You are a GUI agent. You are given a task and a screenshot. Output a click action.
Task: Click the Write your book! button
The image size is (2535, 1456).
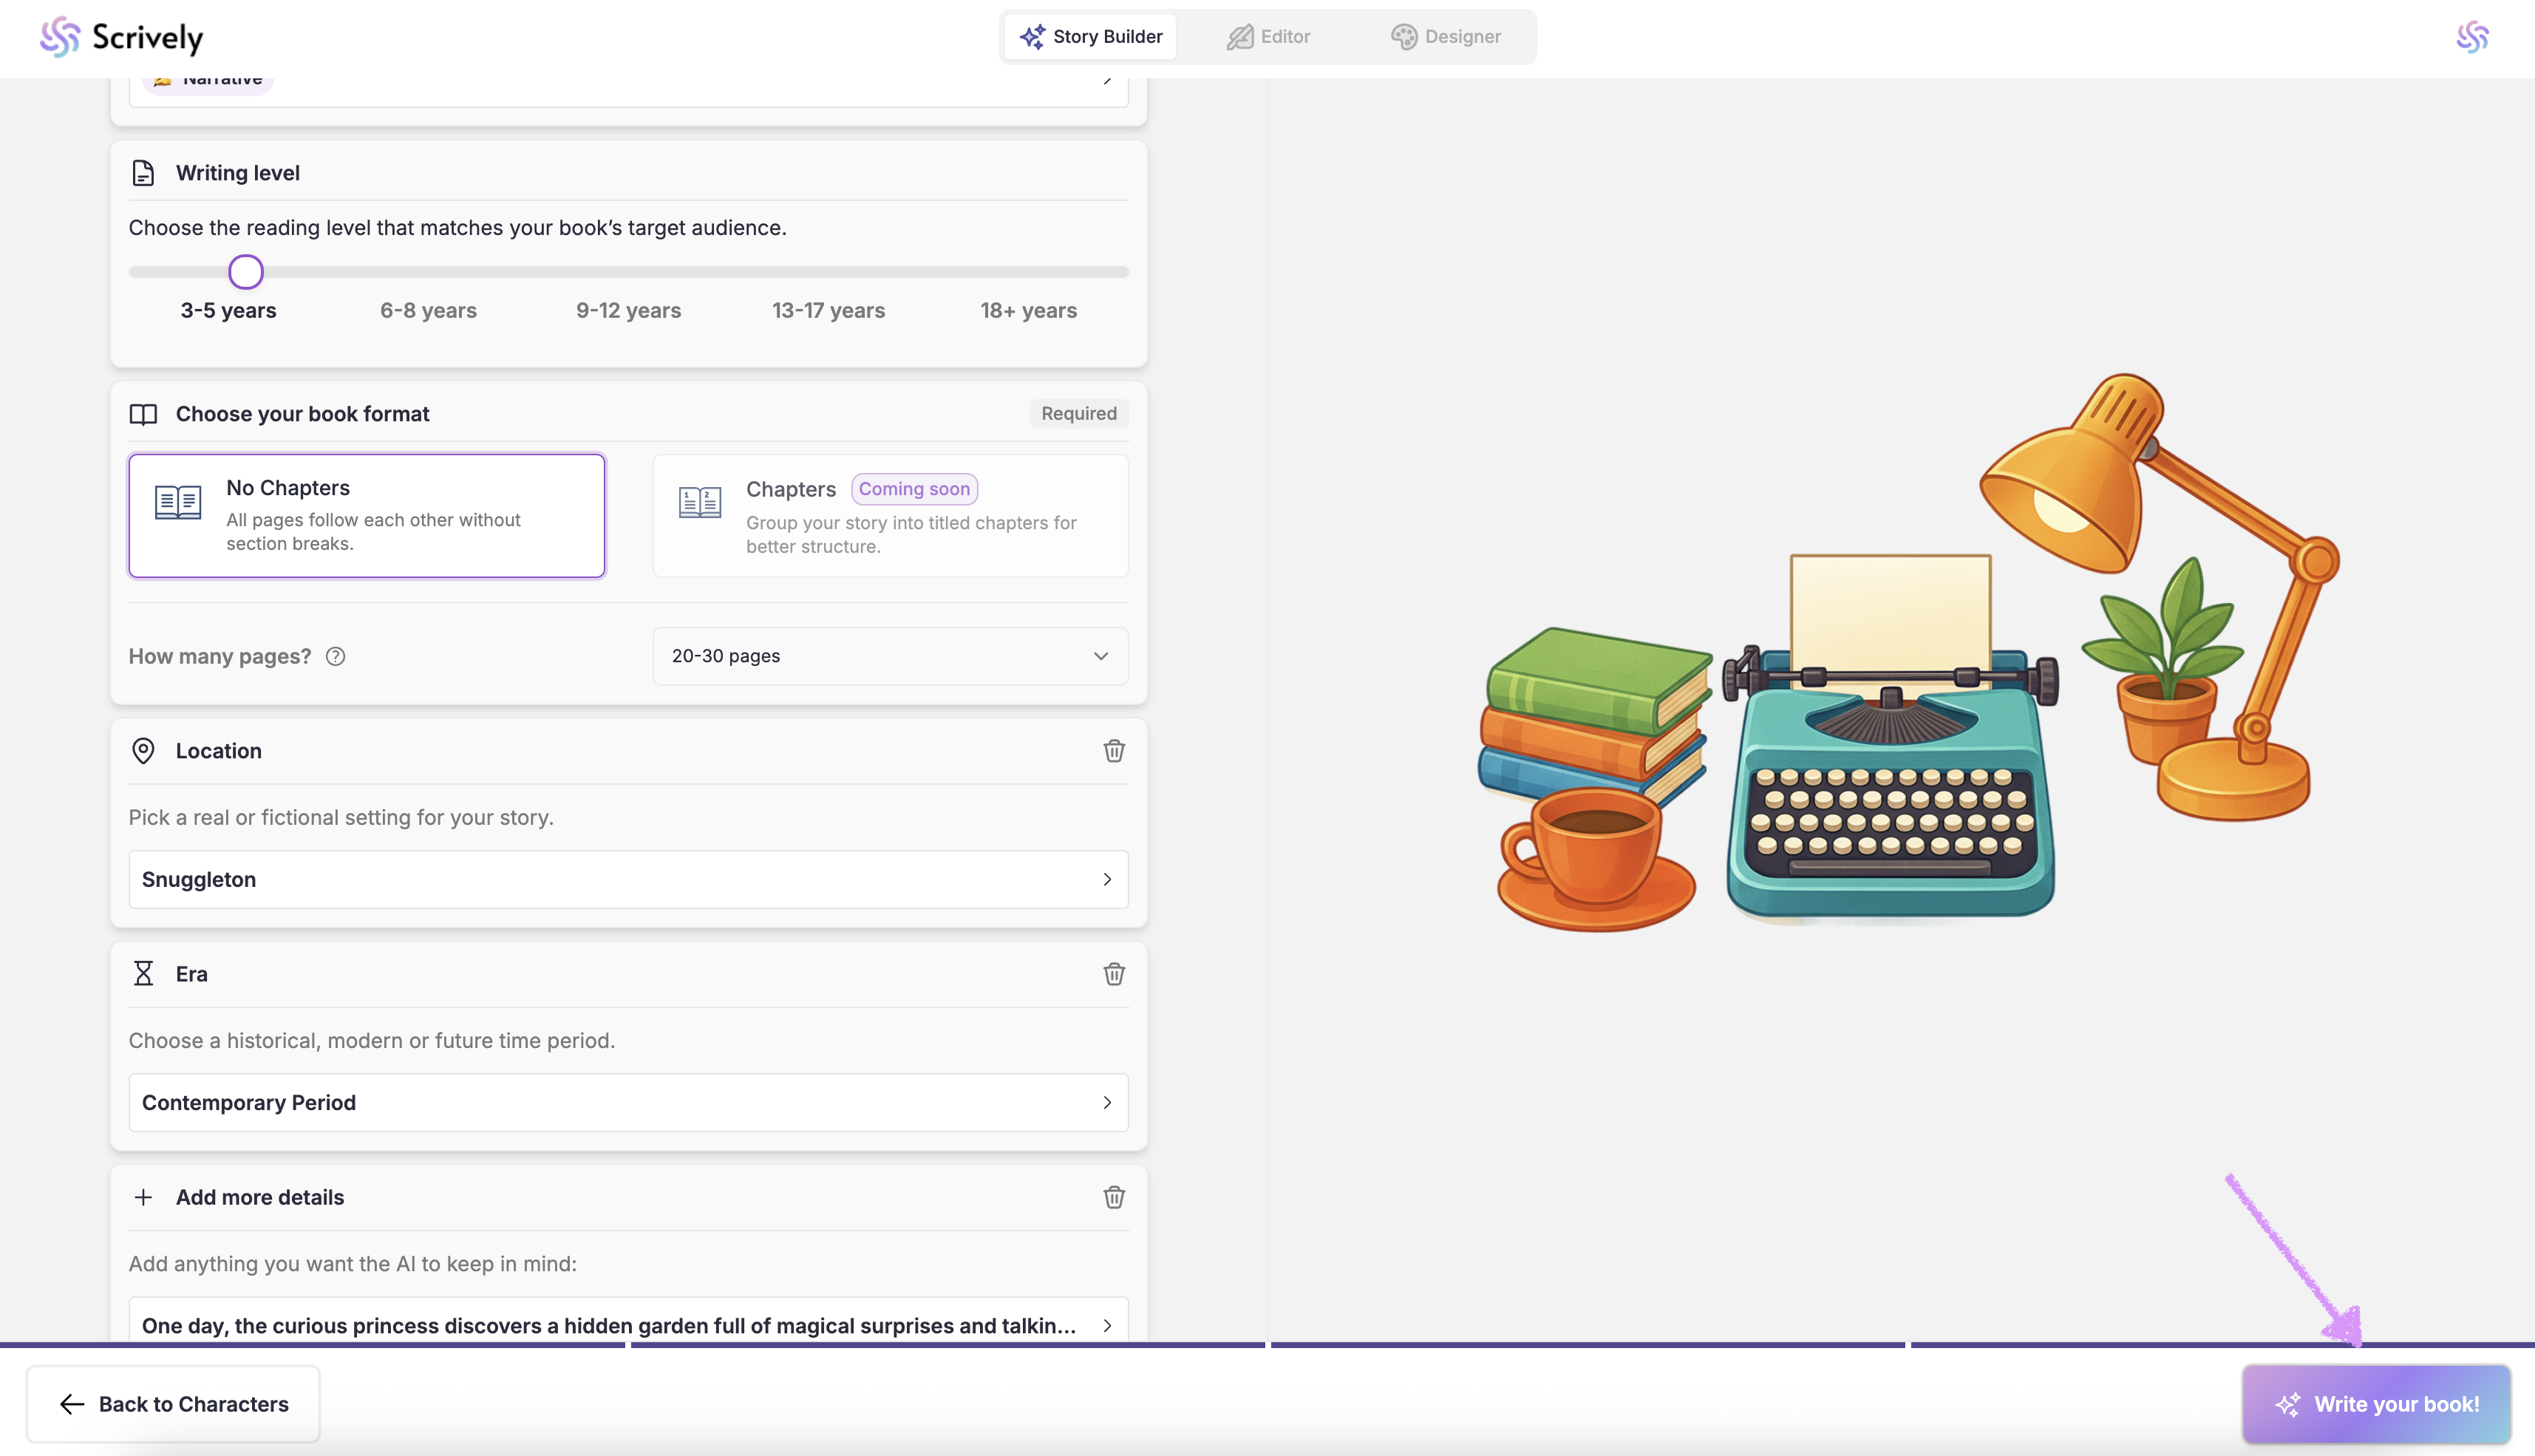pyautogui.click(x=2376, y=1404)
